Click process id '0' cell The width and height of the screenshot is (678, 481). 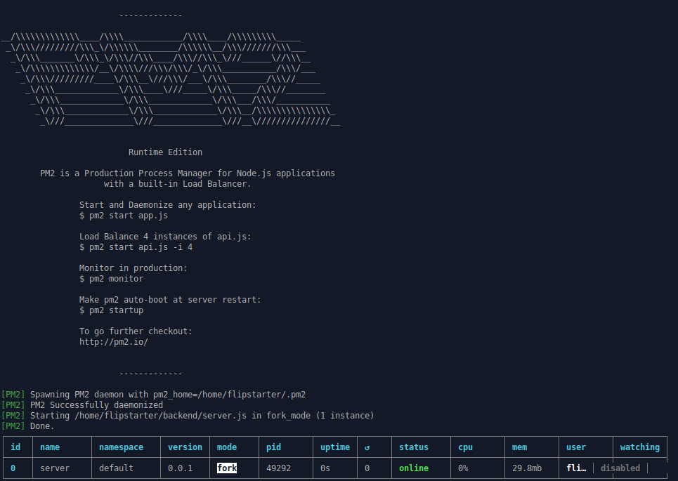coord(13,468)
